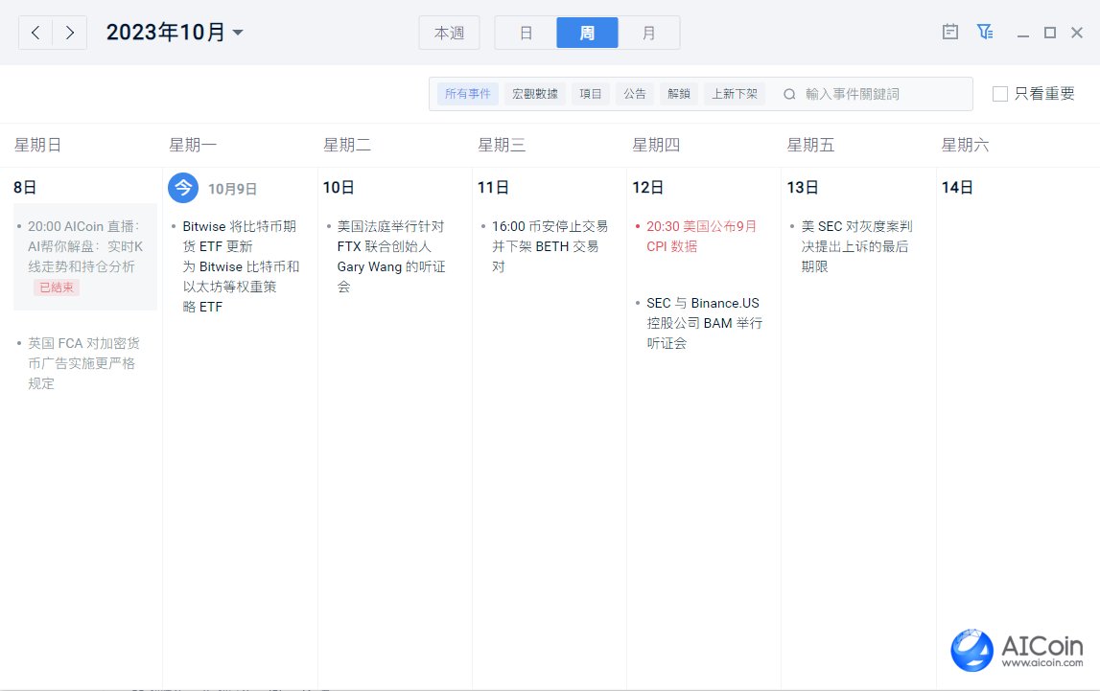1100x691 pixels.
Task: Click the search magnifier icon
Action: click(789, 94)
